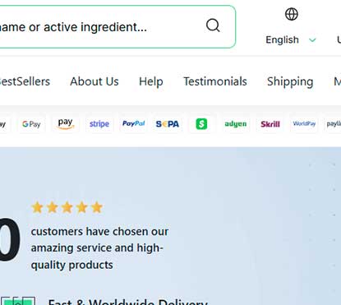This screenshot has width=341, height=305.
Task: Click the five-star rating row
Action: pos(67,207)
